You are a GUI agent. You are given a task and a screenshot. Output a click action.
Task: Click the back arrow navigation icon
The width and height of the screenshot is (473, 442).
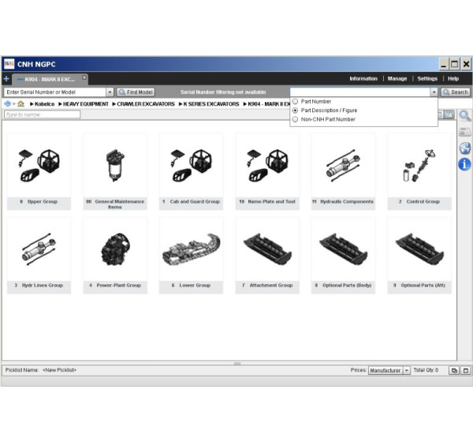click(x=8, y=104)
